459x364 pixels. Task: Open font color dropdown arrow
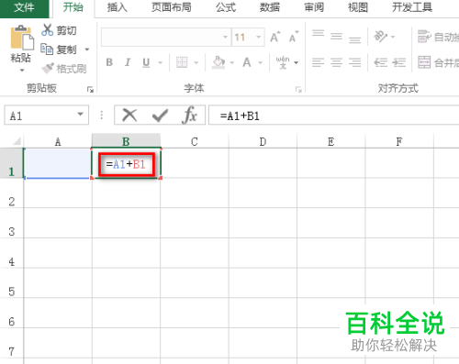pos(261,62)
